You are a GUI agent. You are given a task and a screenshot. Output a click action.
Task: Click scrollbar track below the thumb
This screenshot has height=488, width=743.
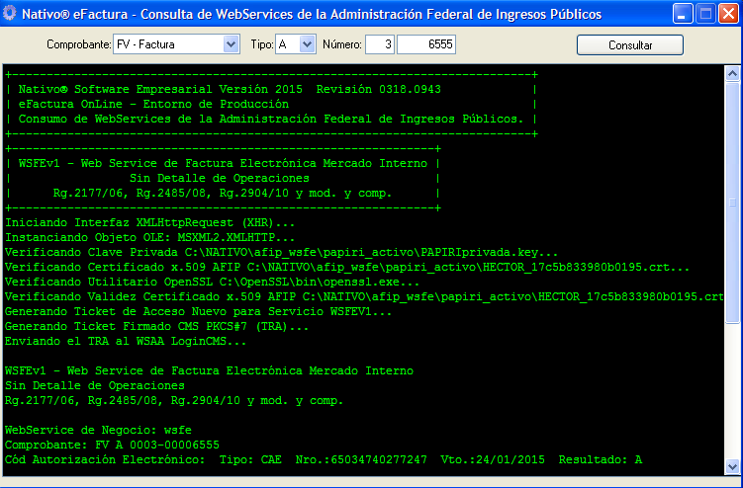point(731,395)
